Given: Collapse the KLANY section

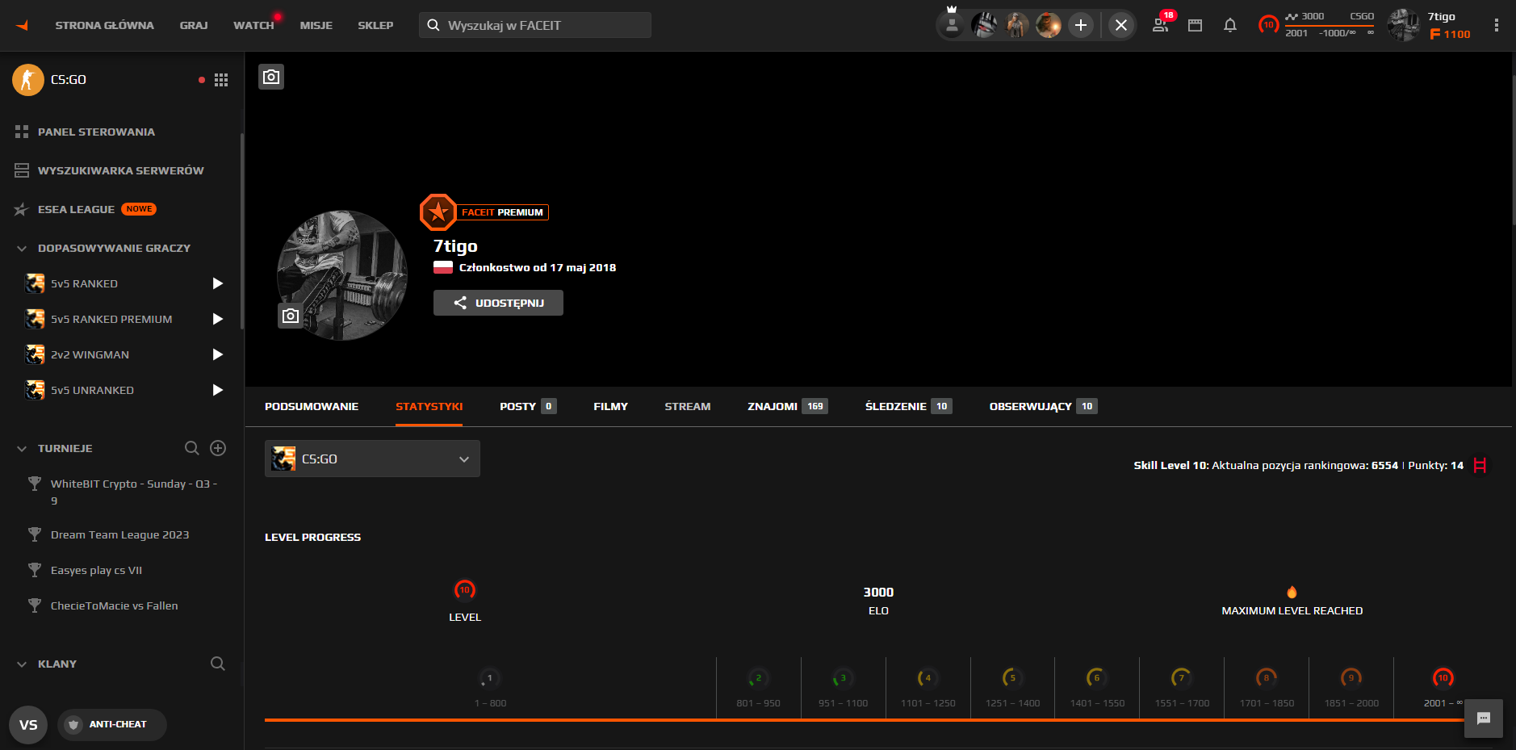Looking at the screenshot, I should 22,664.
